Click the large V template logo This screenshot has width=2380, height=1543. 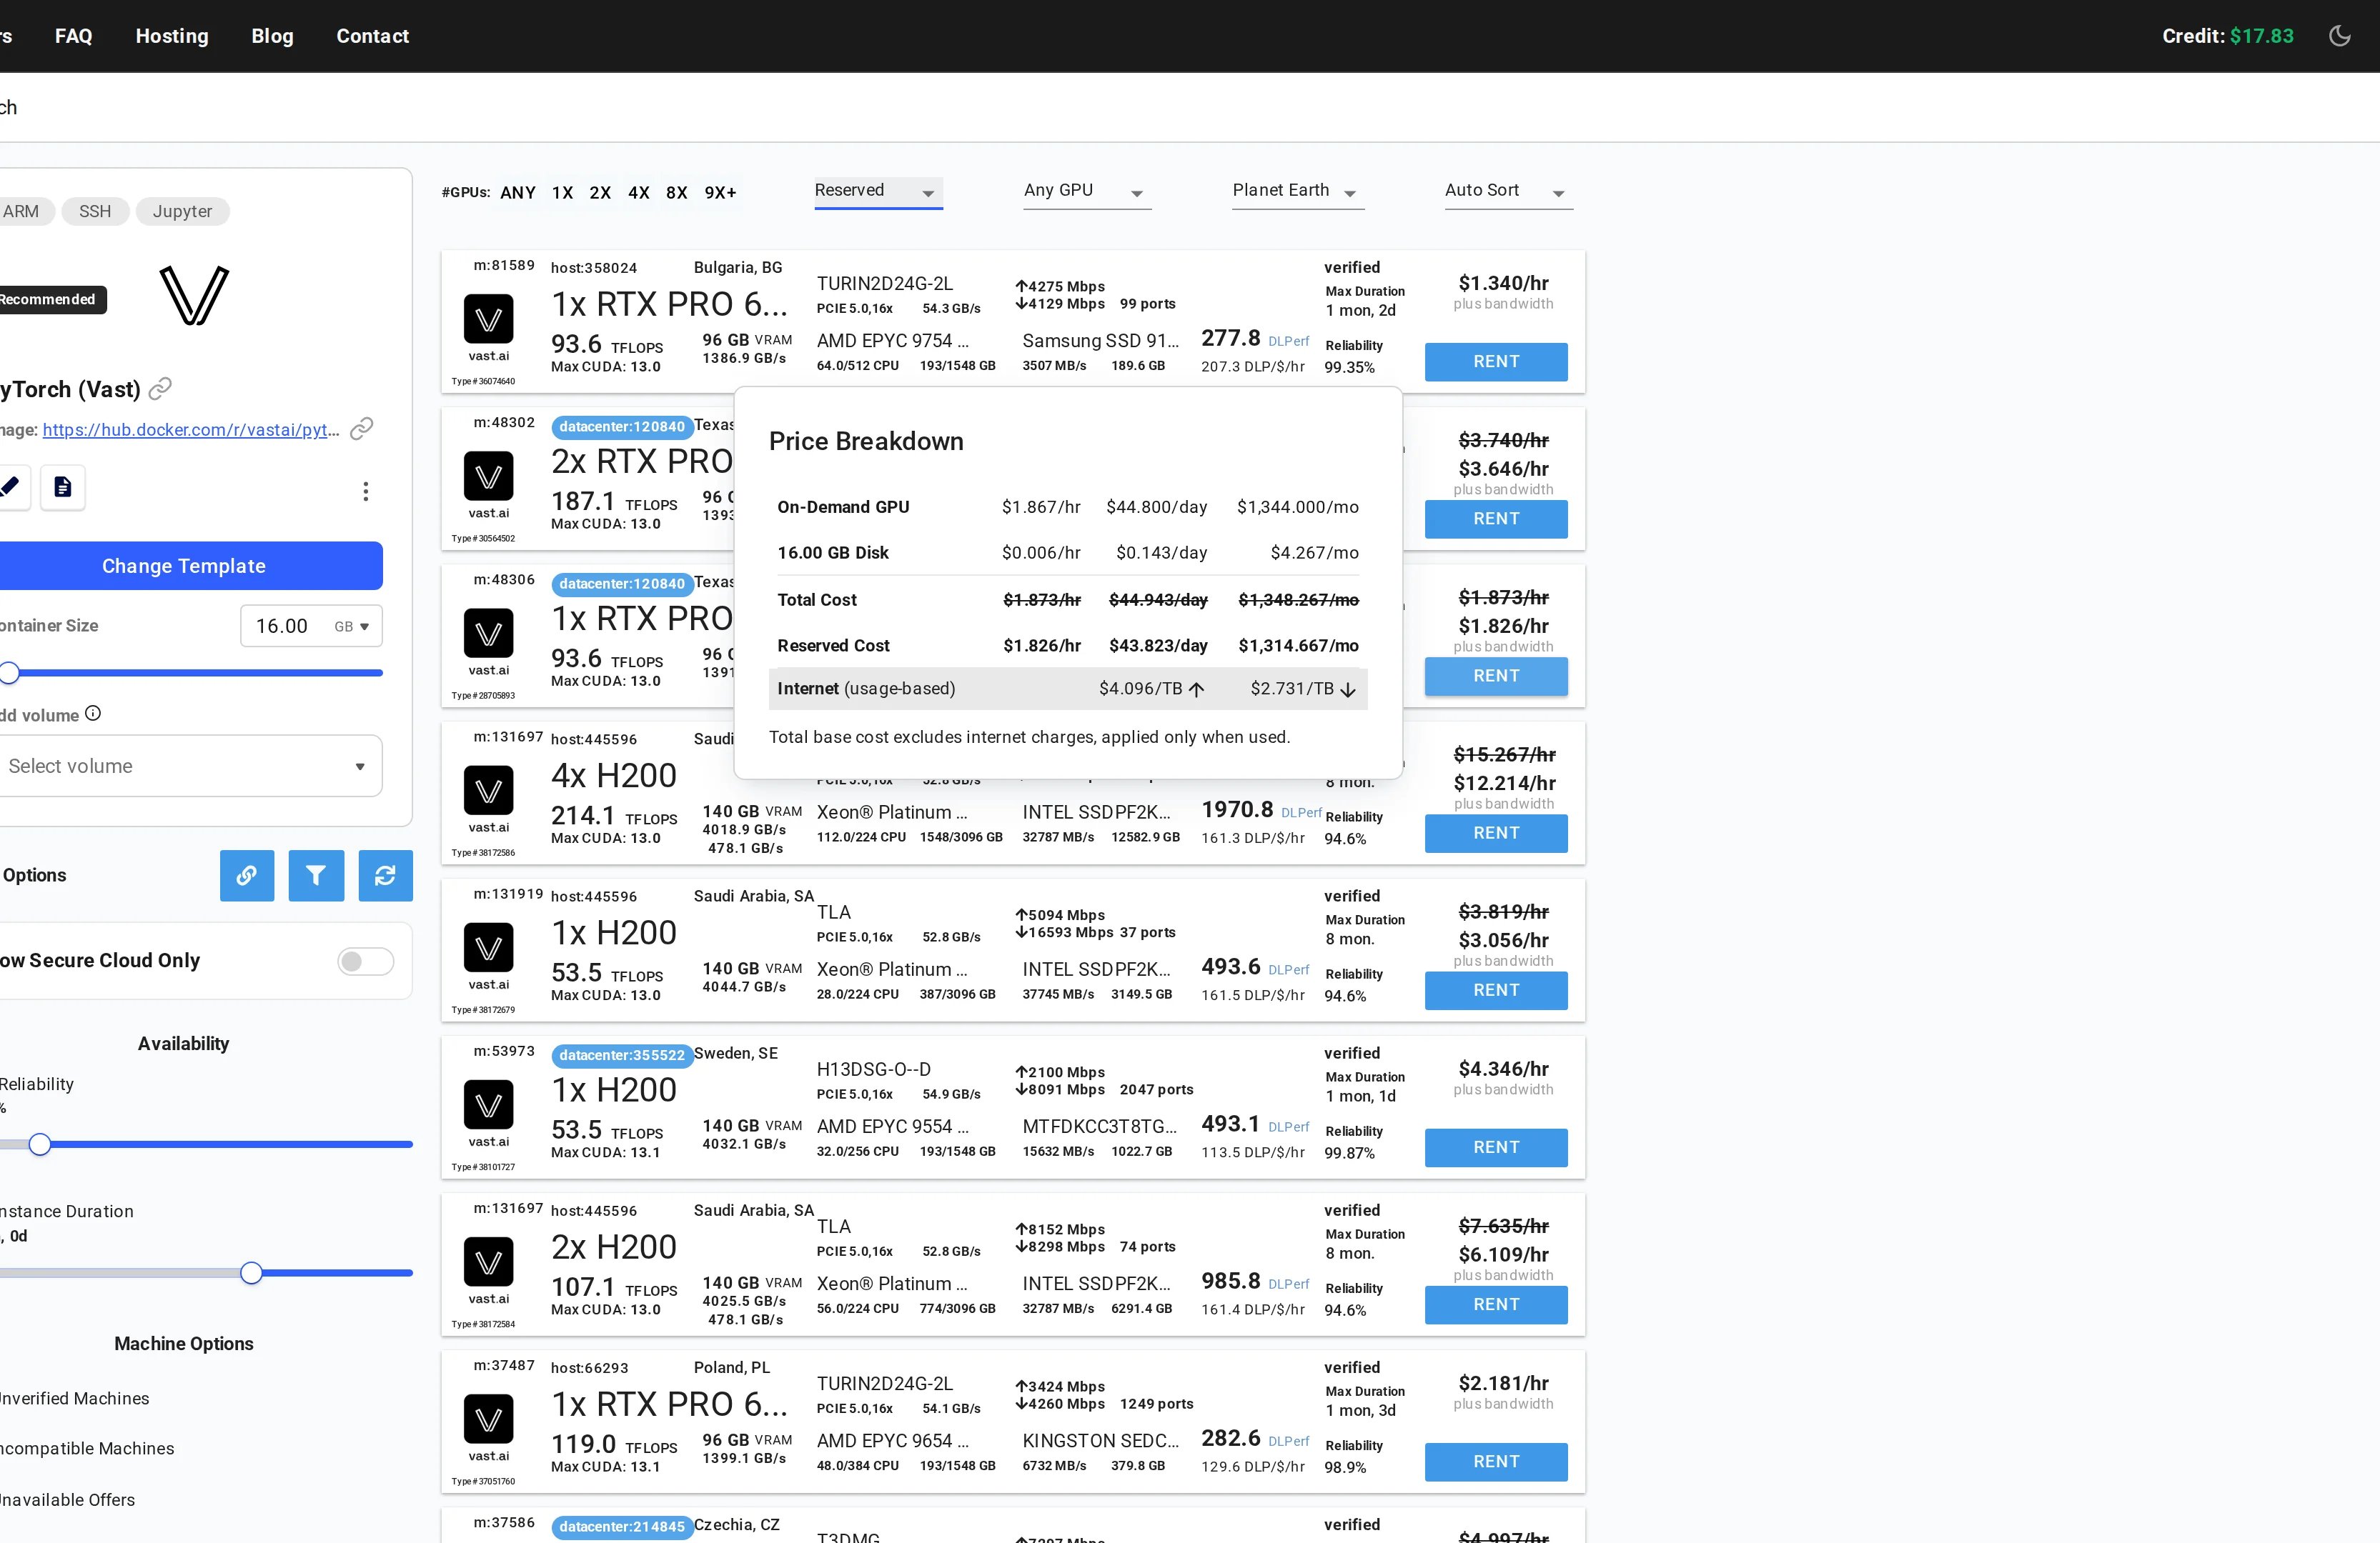[x=194, y=295]
